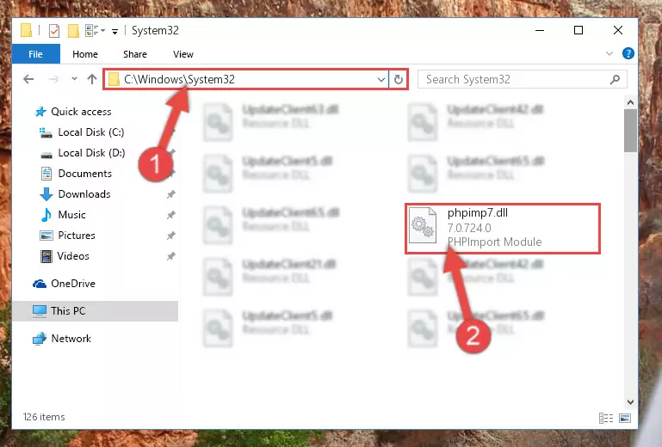The image size is (662, 447).
Task: Switch to the Share ribbon tab
Action: [x=135, y=54]
